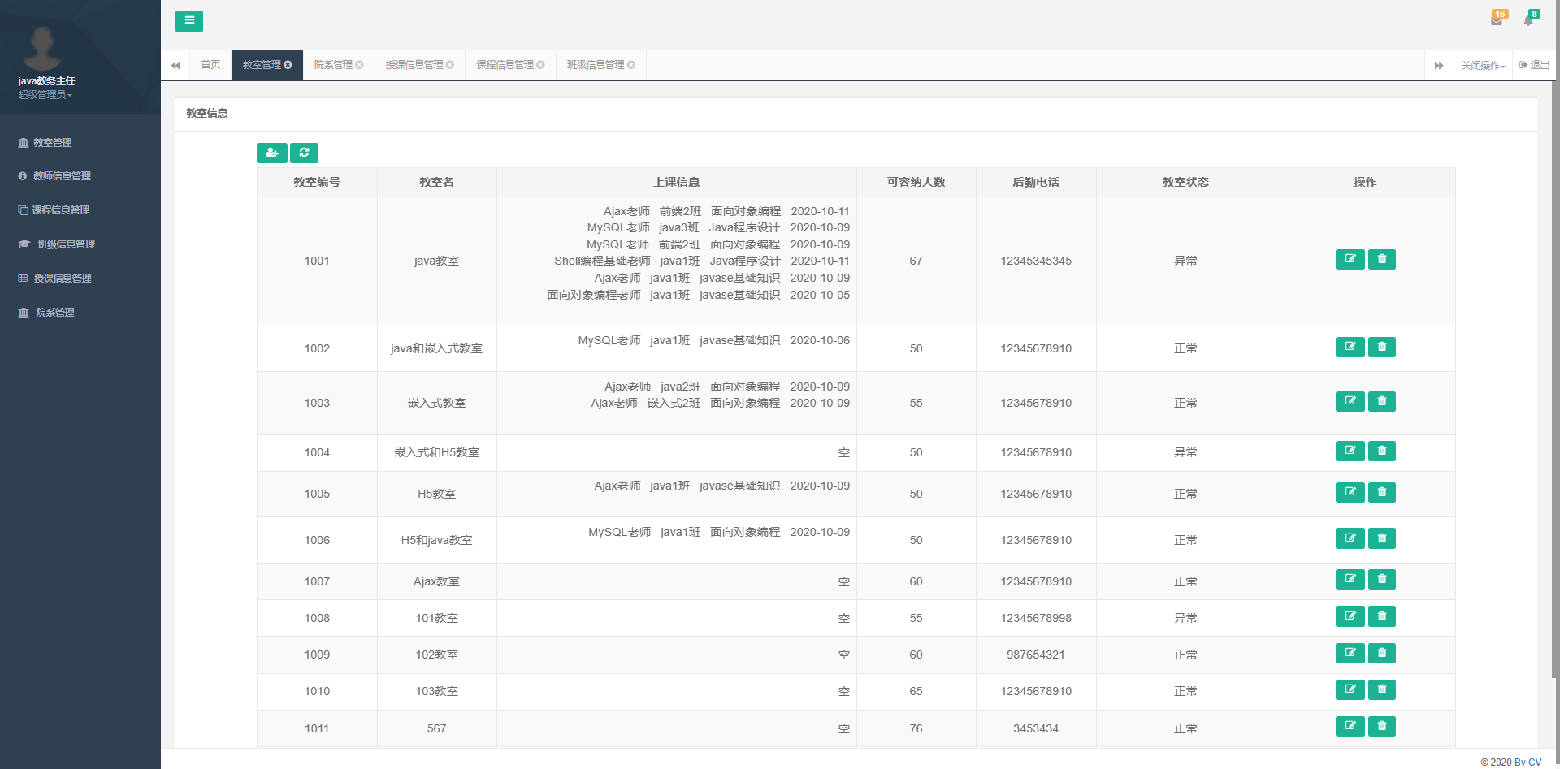Image resolution: width=1560 pixels, height=769 pixels.
Task: Close the 班级信息管理 tab
Action: click(631, 65)
